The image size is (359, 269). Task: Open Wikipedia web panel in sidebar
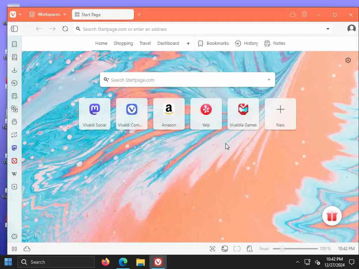pyautogui.click(x=14, y=174)
